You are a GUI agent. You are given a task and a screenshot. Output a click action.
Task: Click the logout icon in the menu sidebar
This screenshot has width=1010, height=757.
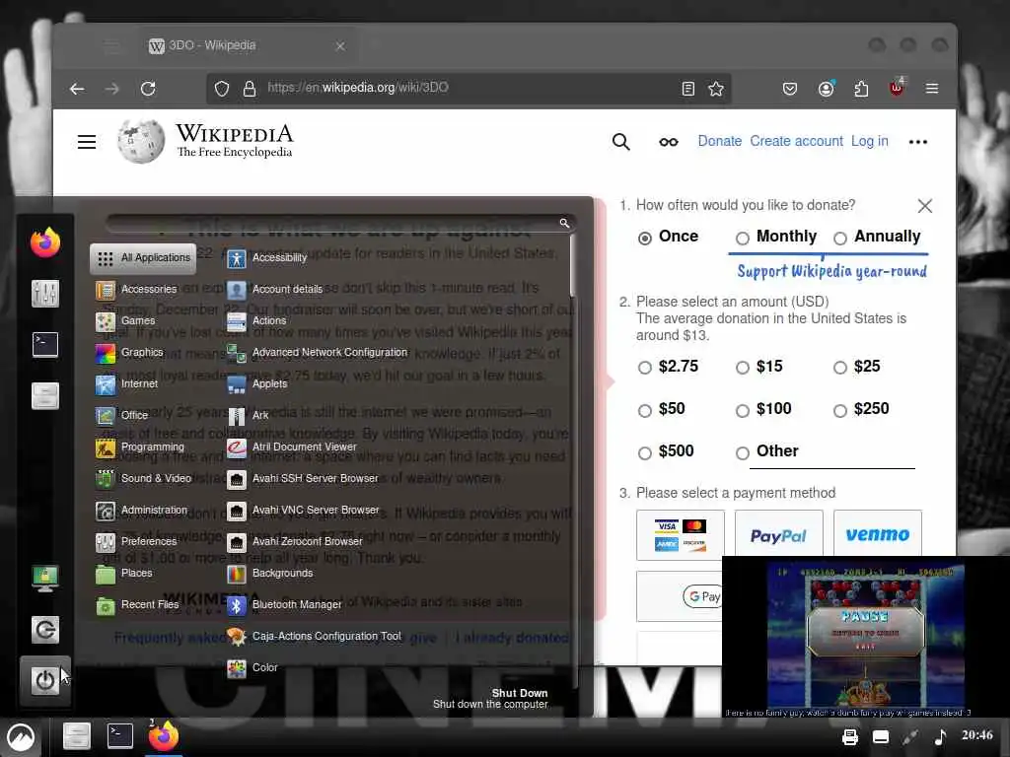click(x=45, y=629)
